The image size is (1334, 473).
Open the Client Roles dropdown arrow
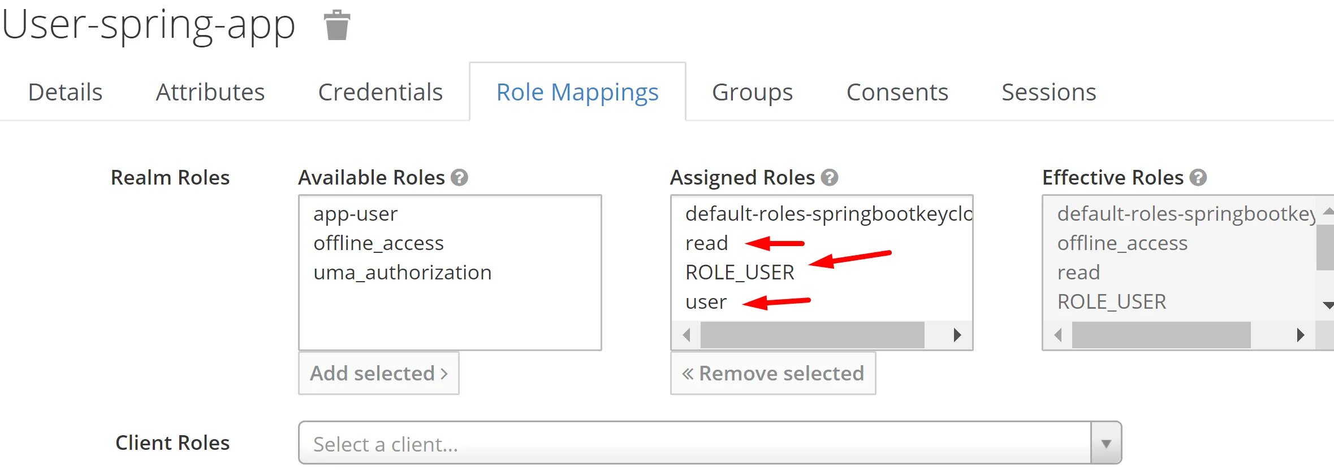pyautogui.click(x=1106, y=444)
